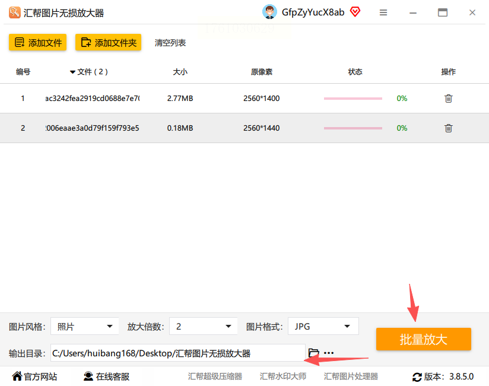Click the user avatar picture
Screen dimensions: 489x386
tap(269, 12)
